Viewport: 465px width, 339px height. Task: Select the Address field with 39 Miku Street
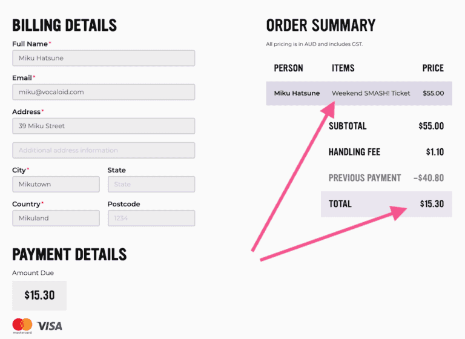pyautogui.click(x=104, y=126)
